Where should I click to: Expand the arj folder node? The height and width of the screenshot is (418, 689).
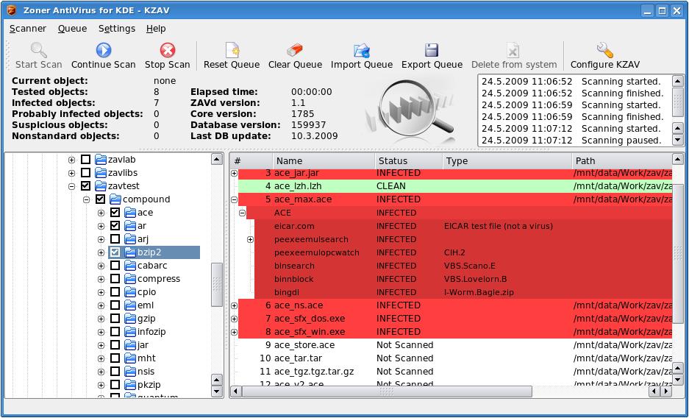coord(101,240)
